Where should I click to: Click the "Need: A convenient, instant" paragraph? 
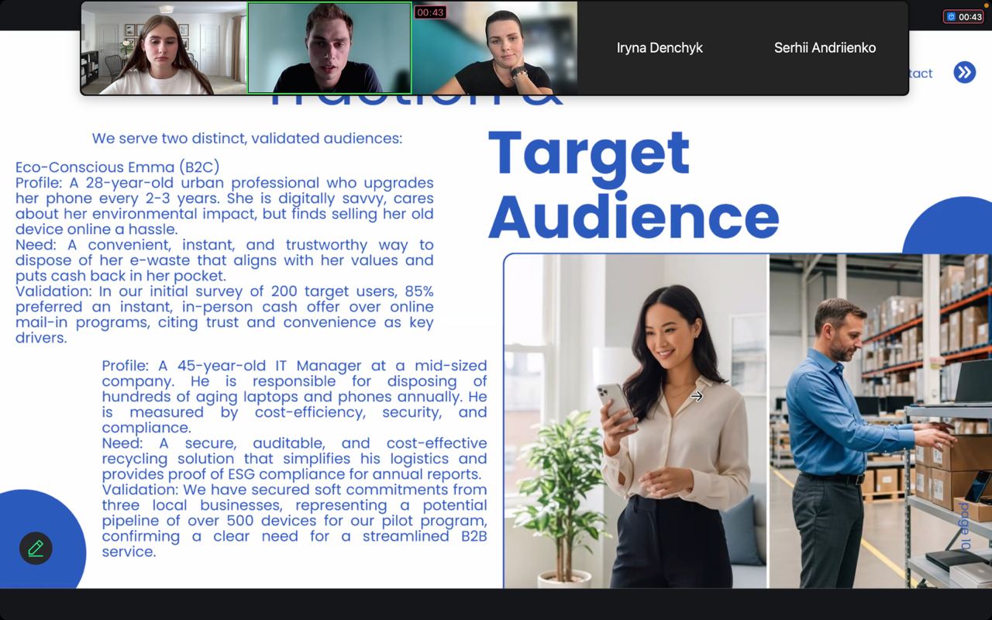pos(225,260)
